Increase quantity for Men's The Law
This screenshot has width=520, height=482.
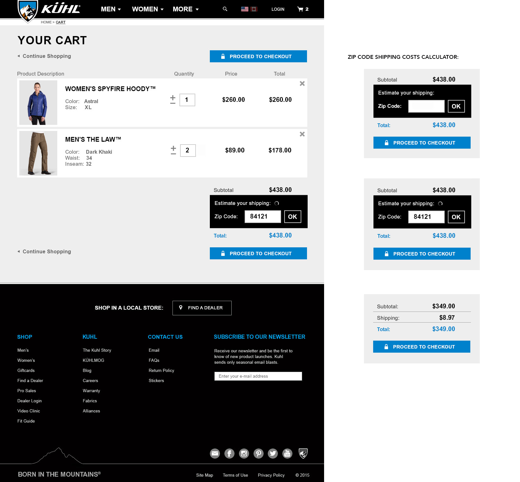pos(173,148)
